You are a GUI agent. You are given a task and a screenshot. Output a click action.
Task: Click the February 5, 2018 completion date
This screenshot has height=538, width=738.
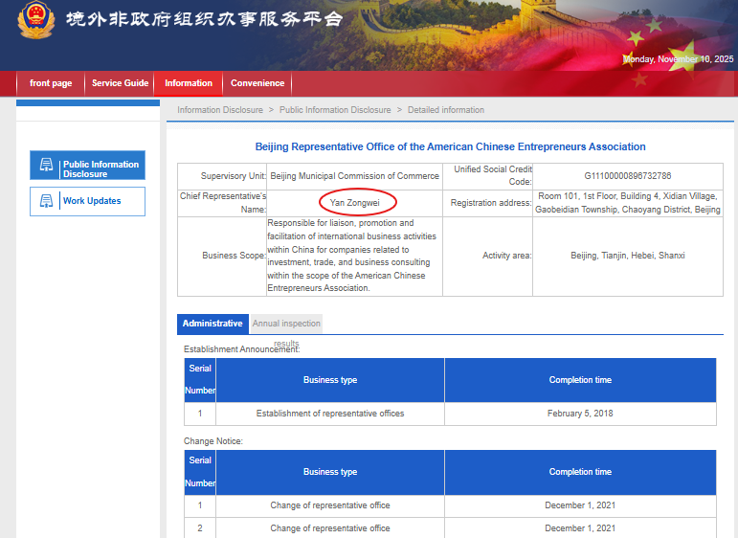click(x=580, y=414)
